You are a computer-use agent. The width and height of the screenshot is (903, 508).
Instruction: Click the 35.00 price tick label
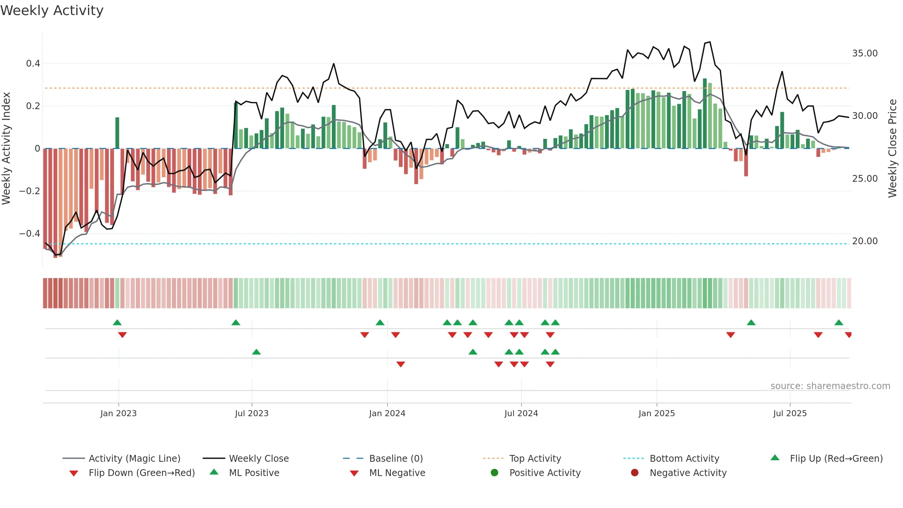coord(865,53)
